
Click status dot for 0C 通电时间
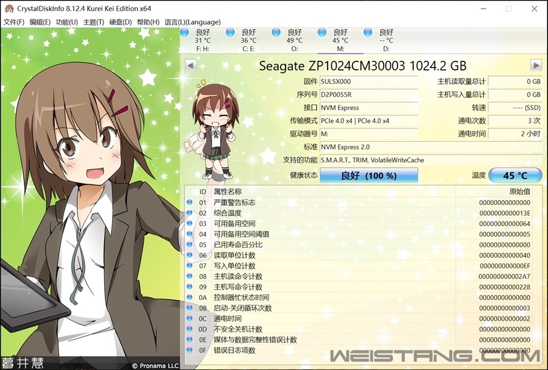pyautogui.click(x=189, y=318)
